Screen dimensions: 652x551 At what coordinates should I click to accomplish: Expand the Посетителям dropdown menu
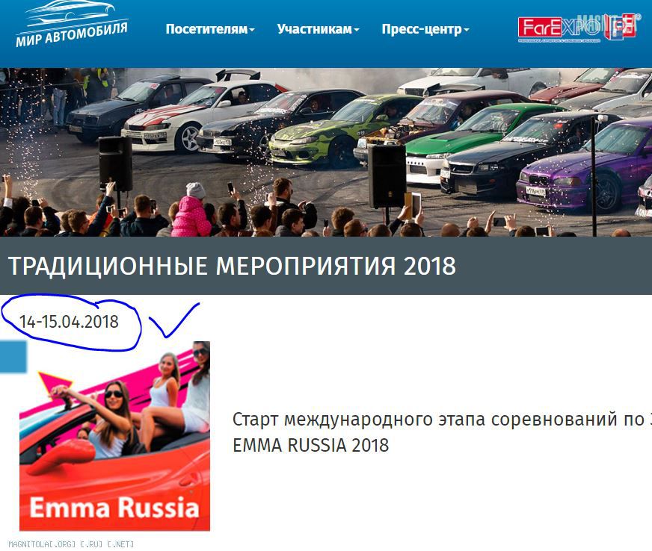209,29
